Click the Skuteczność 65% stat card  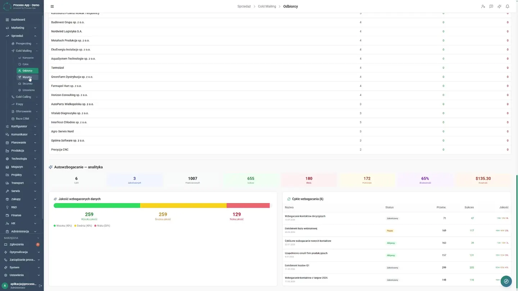coord(425,180)
